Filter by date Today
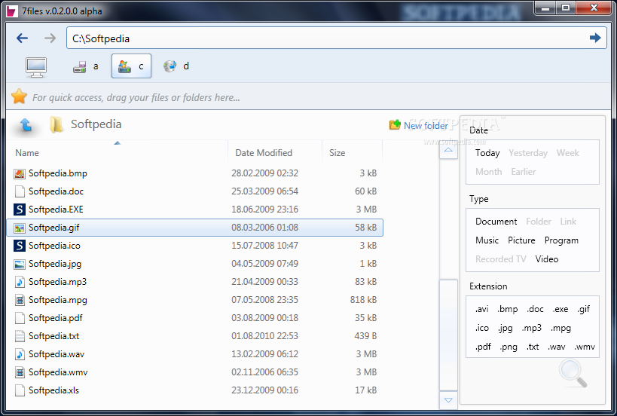617x416 pixels. tap(487, 153)
